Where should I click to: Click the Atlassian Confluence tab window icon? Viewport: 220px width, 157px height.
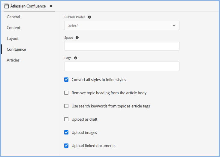point(6,6)
